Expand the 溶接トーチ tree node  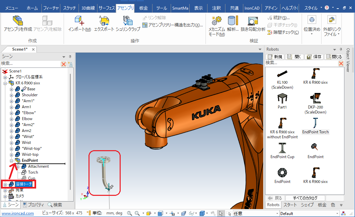(x=5, y=184)
